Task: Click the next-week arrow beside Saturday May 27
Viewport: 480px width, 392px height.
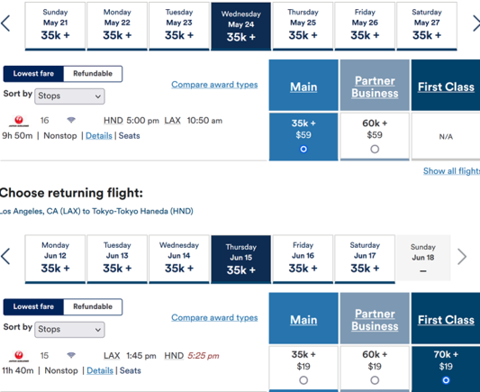Action: [x=476, y=23]
